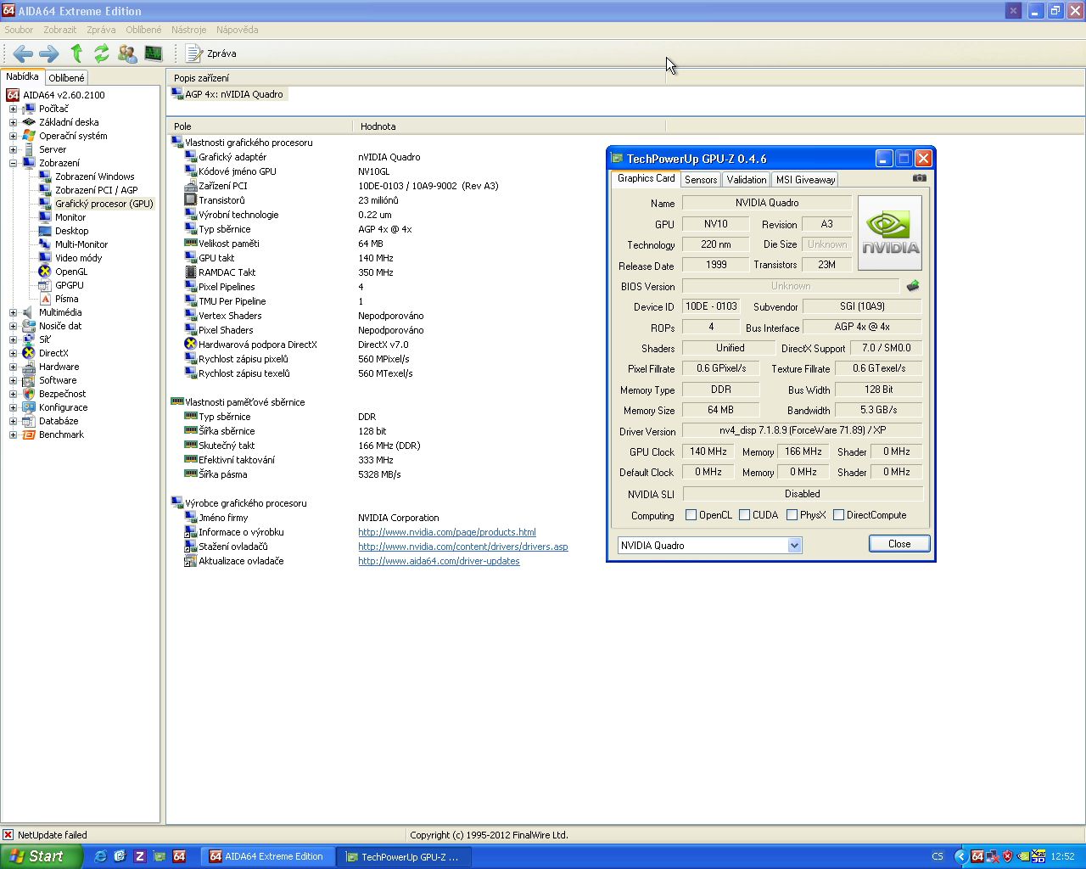Open the aida64.com driver-updates link
This screenshot has height=869, width=1086.
tap(439, 561)
